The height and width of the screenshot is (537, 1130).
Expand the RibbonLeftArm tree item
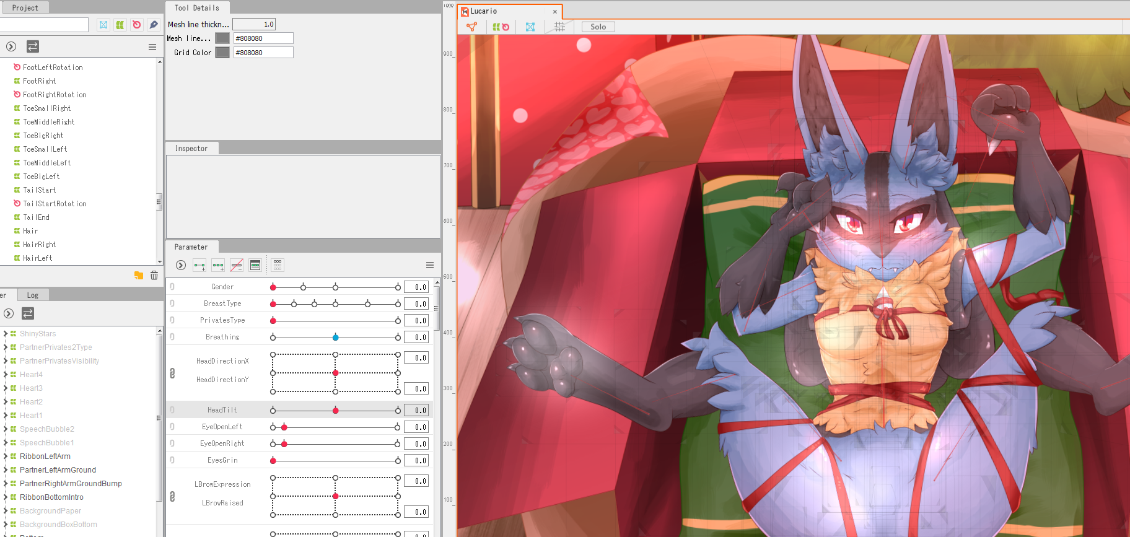pos(6,456)
